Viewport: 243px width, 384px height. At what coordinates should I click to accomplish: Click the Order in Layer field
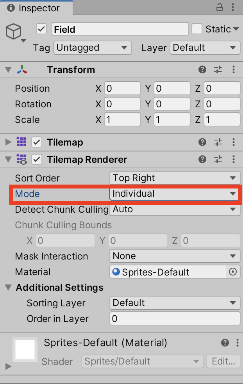pos(175,319)
